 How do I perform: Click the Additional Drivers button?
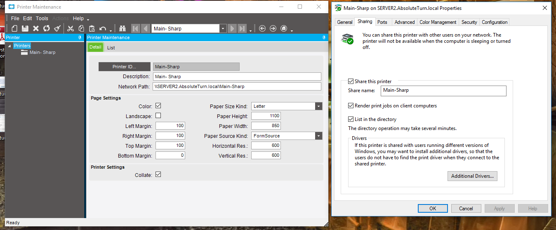[472, 176]
